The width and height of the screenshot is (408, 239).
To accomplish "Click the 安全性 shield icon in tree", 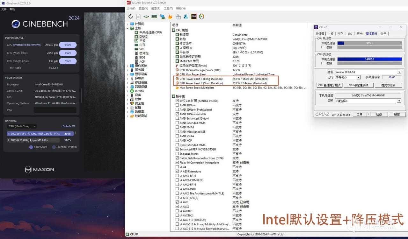I will (x=132, y=103).
